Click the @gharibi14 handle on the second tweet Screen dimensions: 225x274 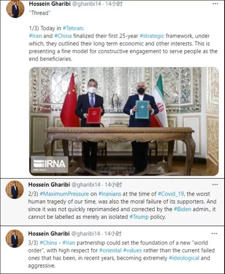(86, 185)
